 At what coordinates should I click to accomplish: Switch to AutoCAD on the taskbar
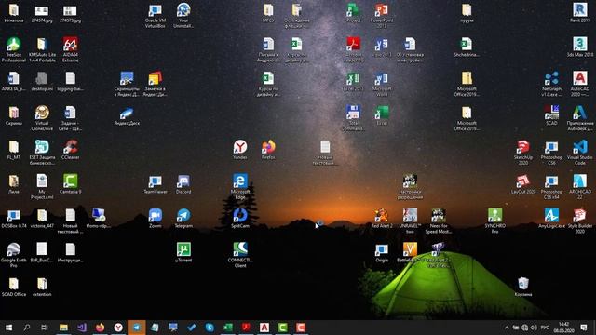pyautogui.click(x=264, y=328)
